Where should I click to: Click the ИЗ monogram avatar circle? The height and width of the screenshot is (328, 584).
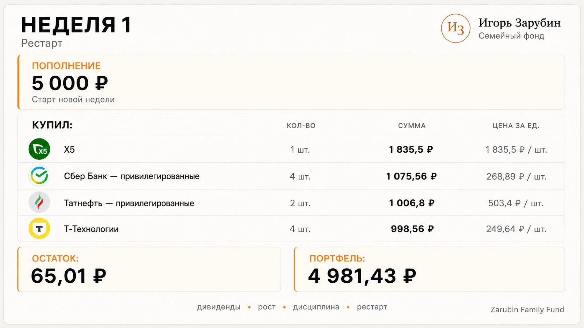pos(456,28)
